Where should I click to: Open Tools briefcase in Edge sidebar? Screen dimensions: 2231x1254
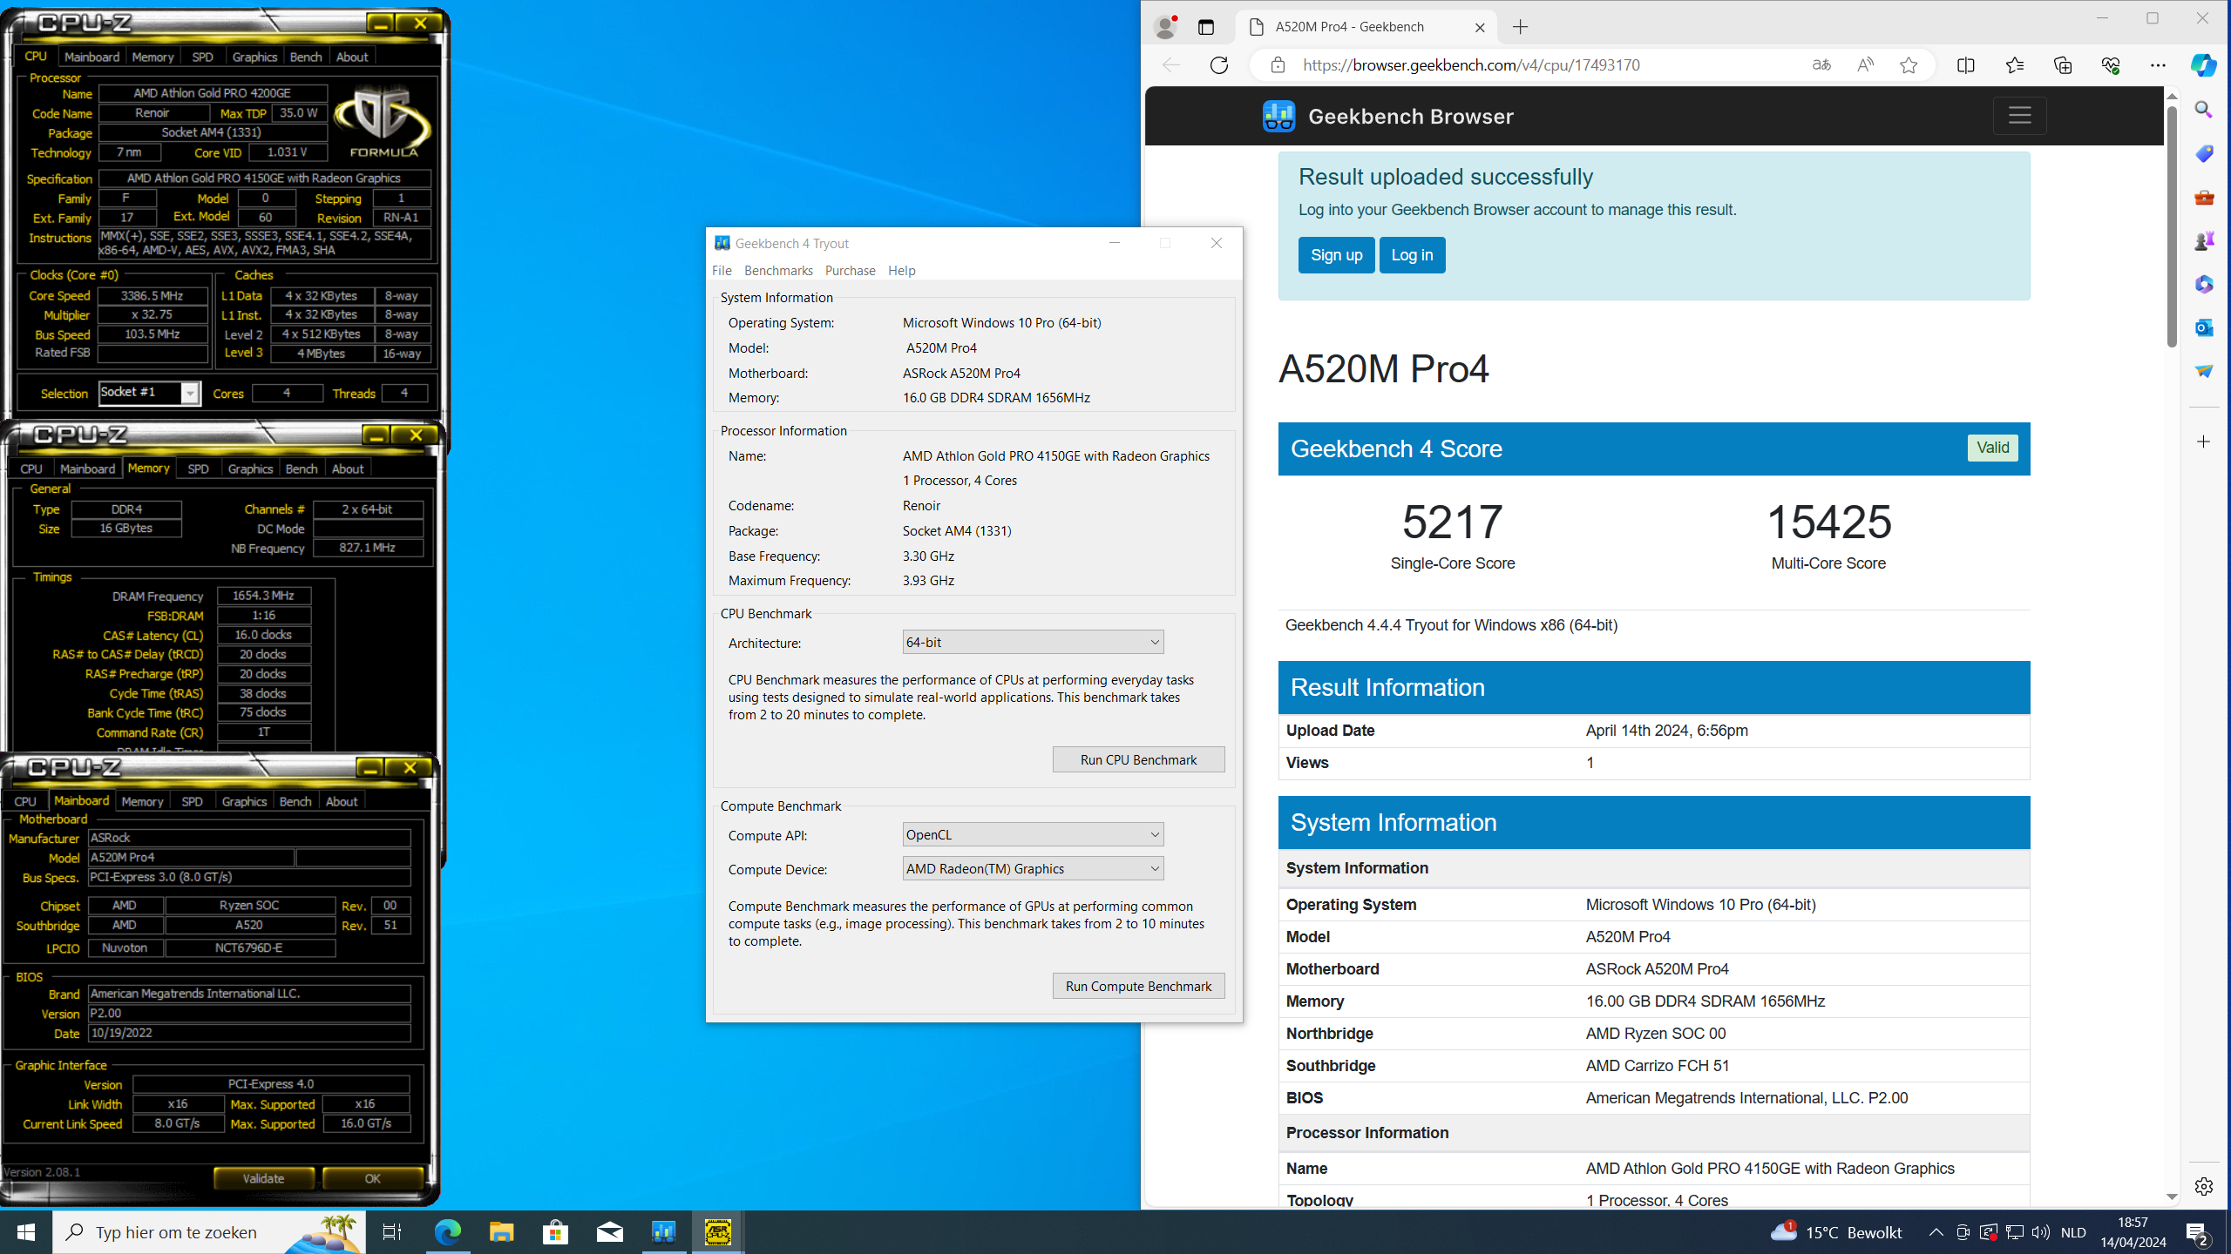pos(2204,198)
